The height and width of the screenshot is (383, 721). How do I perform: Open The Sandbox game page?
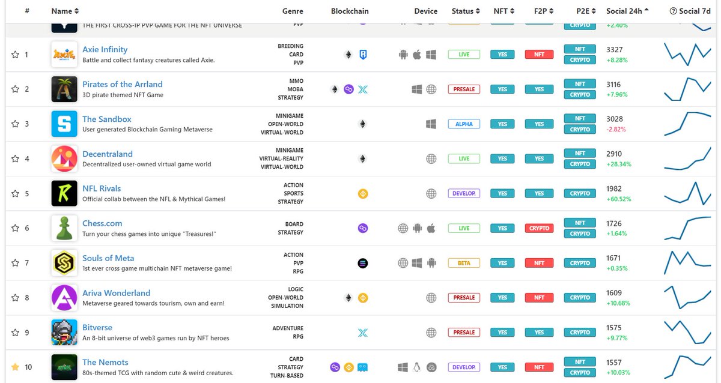click(107, 119)
